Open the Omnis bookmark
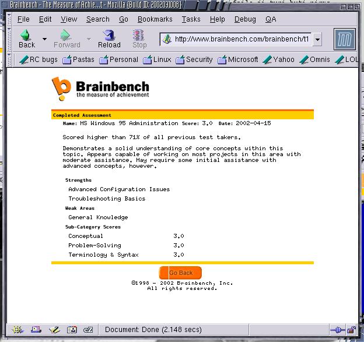 pyautogui.click(x=315, y=60)
